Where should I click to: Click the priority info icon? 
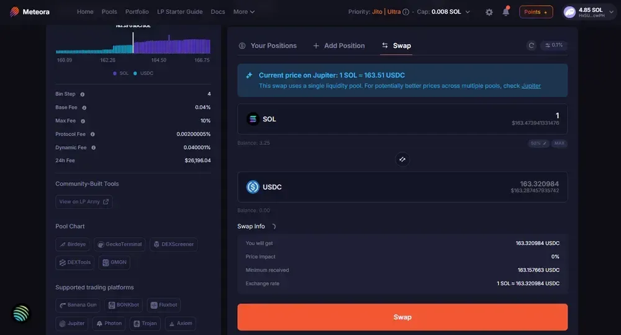[406, 12]
